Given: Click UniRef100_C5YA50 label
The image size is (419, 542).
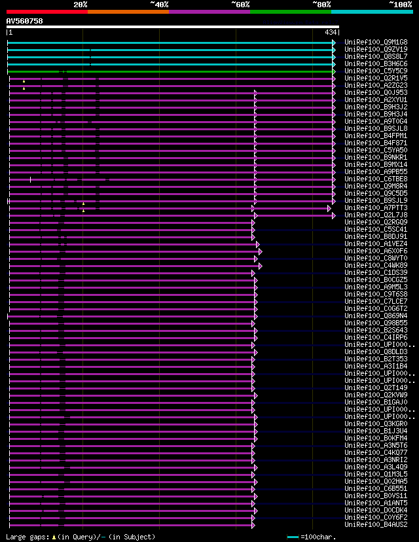Looking at the screenshot, I should [376, 151].
